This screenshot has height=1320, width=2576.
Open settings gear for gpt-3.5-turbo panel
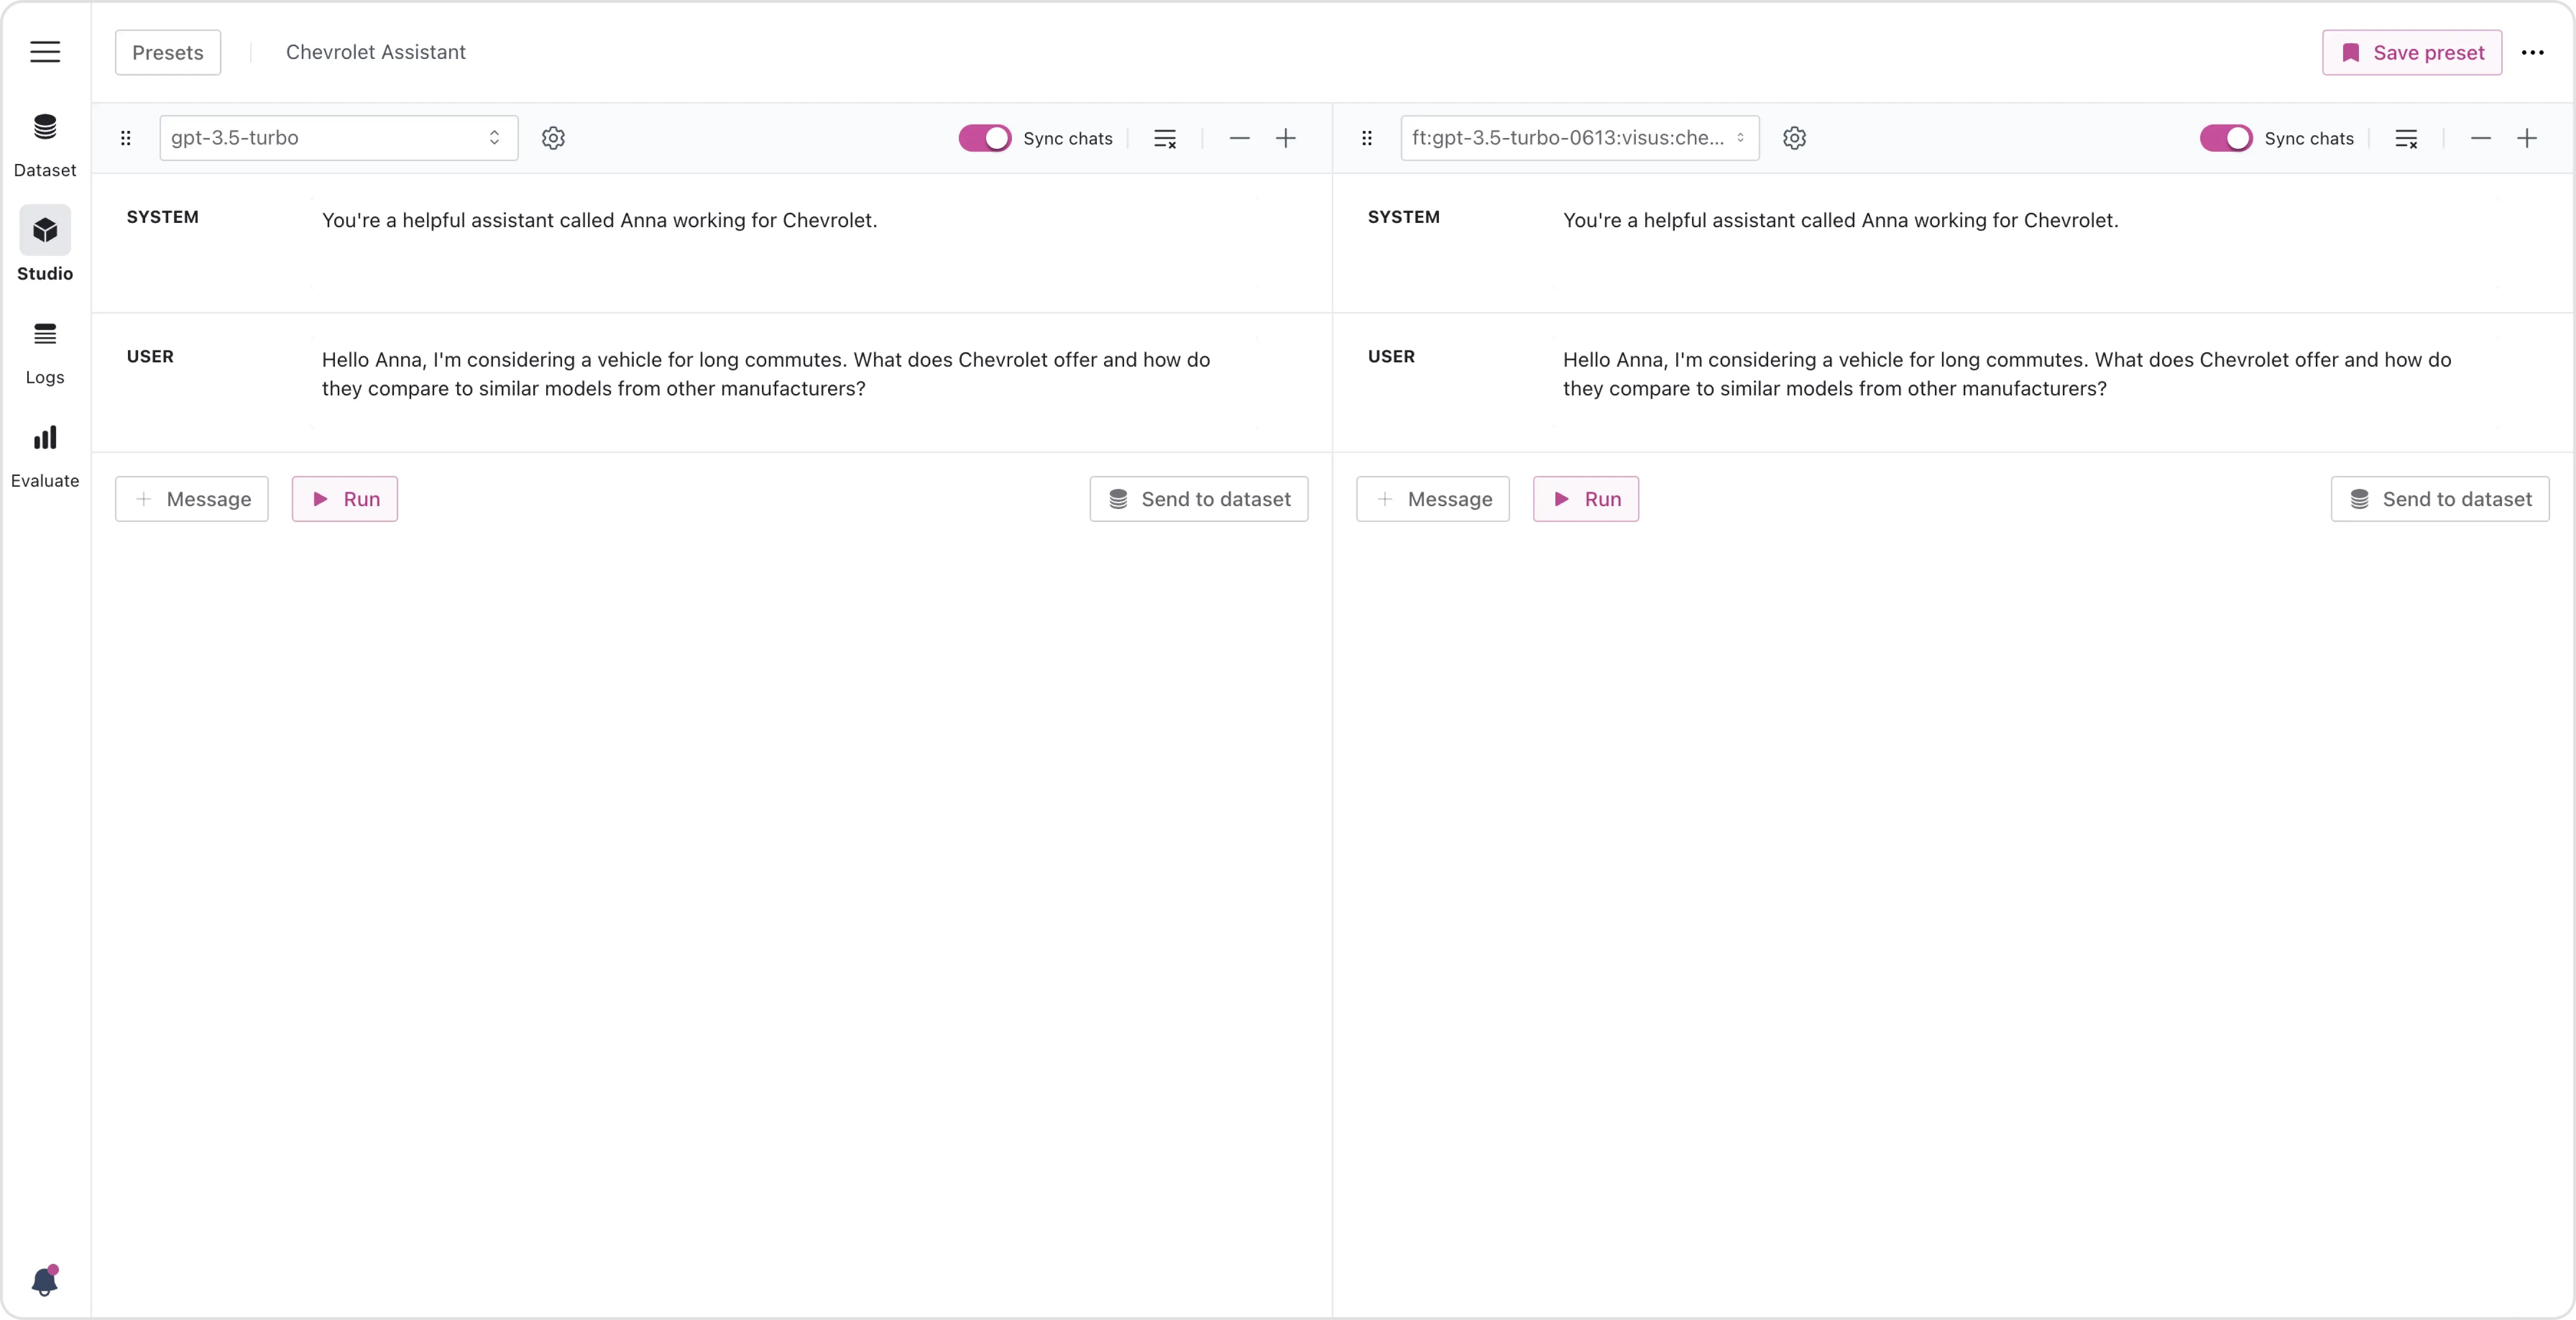pyautogui.click(x=553, y=138)
